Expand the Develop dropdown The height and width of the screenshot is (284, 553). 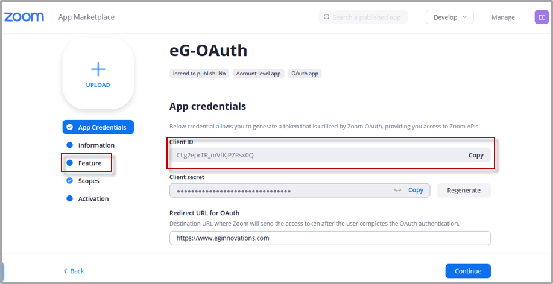(x=450, y=17)
